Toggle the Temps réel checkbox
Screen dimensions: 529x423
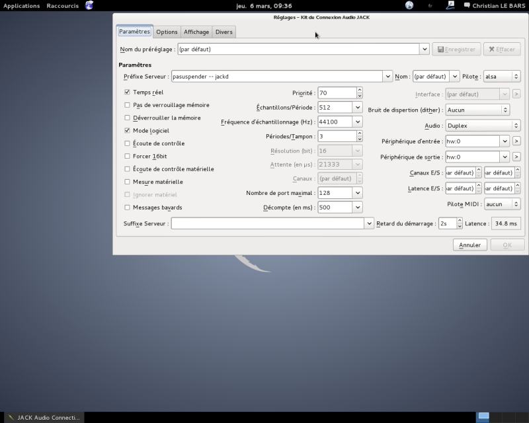coord(127,92)
